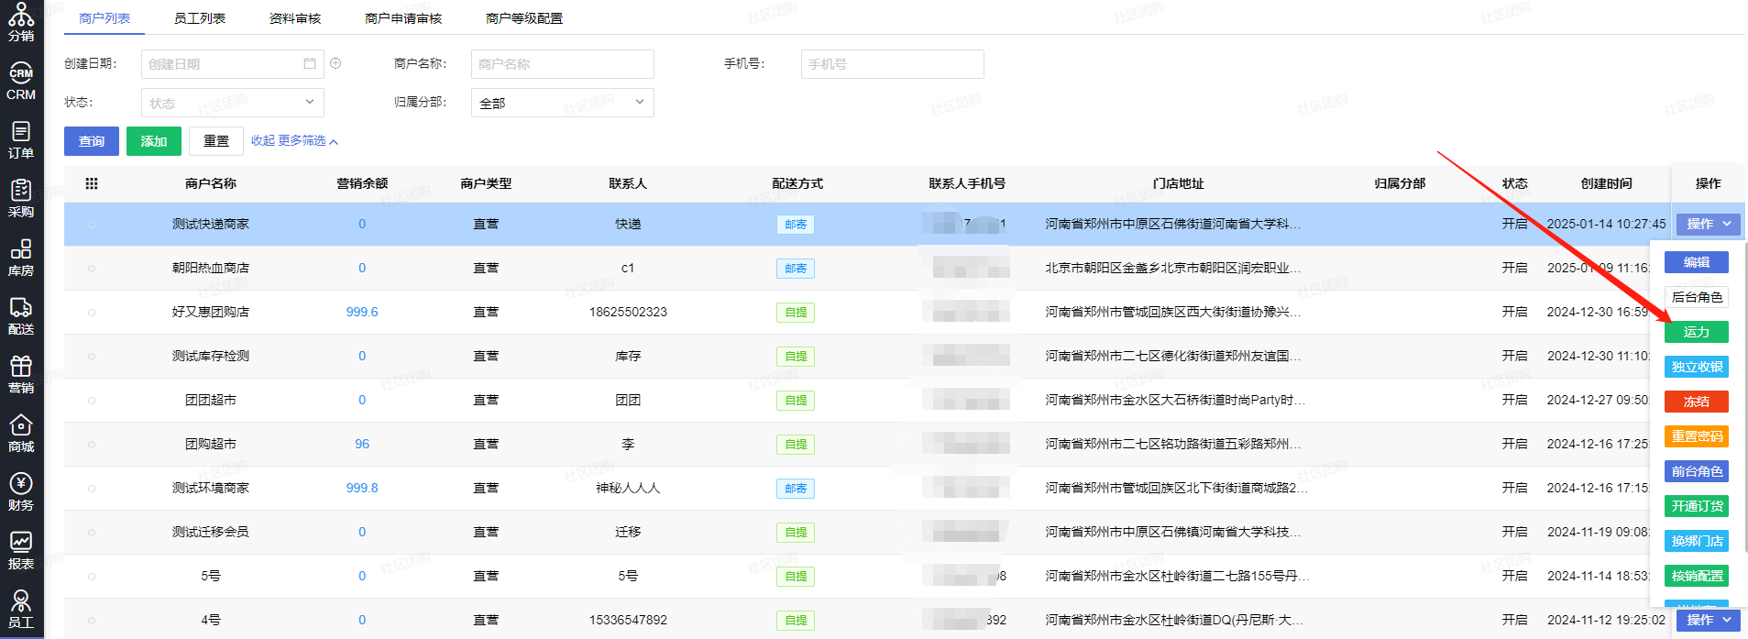
Task: Open the 营销 marketing gift icon
Action: click(21, 375)
